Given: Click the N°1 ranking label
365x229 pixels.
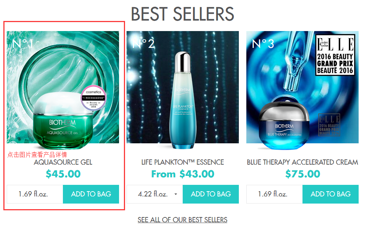Looking at the screenshot, I should (22, 43).
